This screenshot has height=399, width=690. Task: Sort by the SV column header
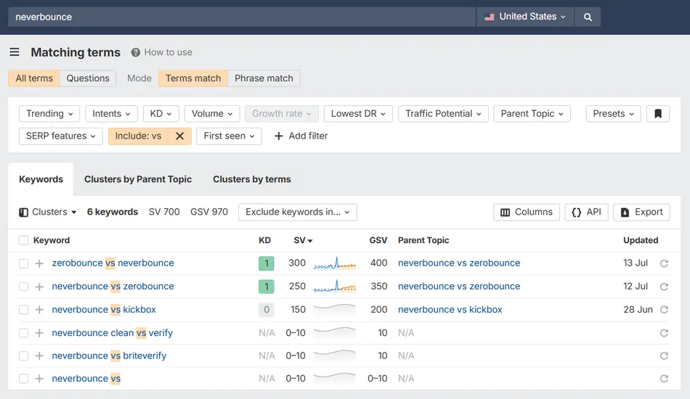303,240
